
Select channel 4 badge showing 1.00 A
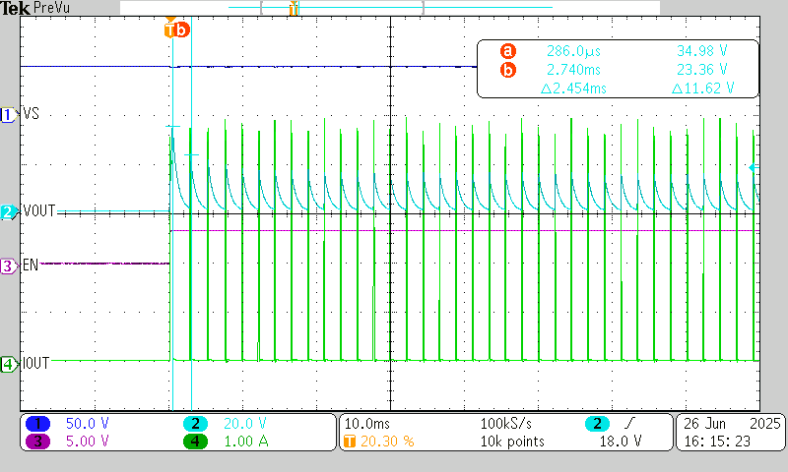coord(196,441)
